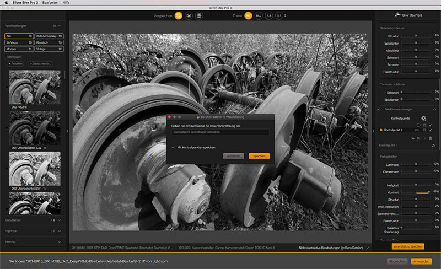441x269 pixels.
Task: Toggle the Favoriten filter
Action: pos(15,64)
